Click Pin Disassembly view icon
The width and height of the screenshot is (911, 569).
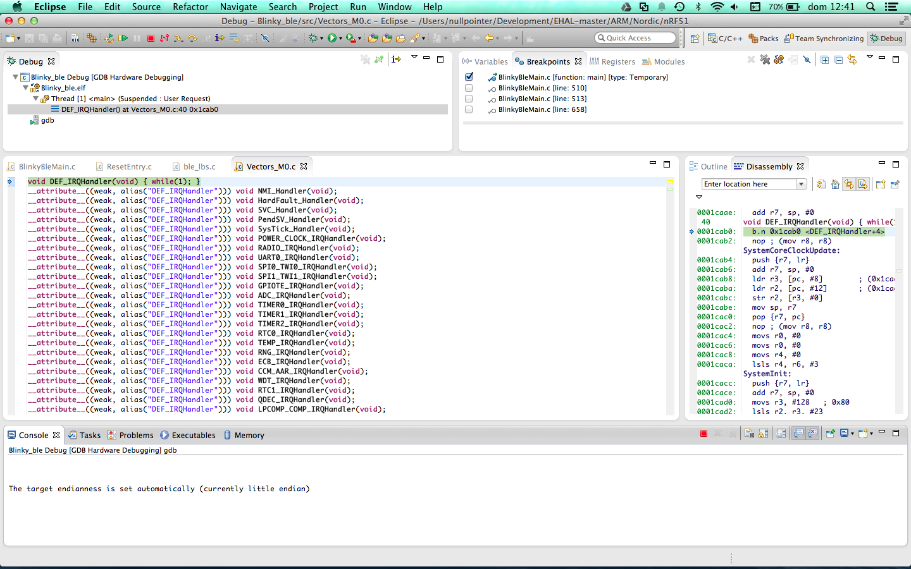895,184
